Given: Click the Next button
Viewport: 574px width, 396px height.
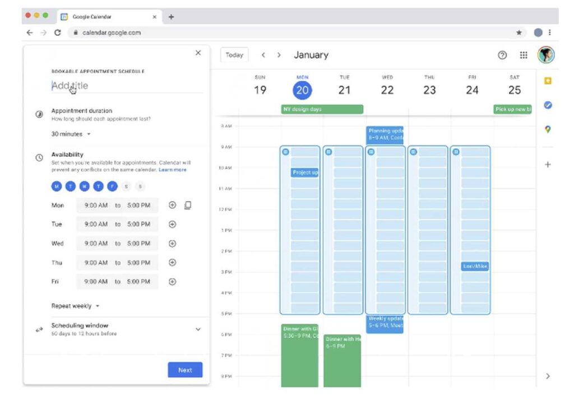Looking at the screenshot, I should [x=185, y=370].
